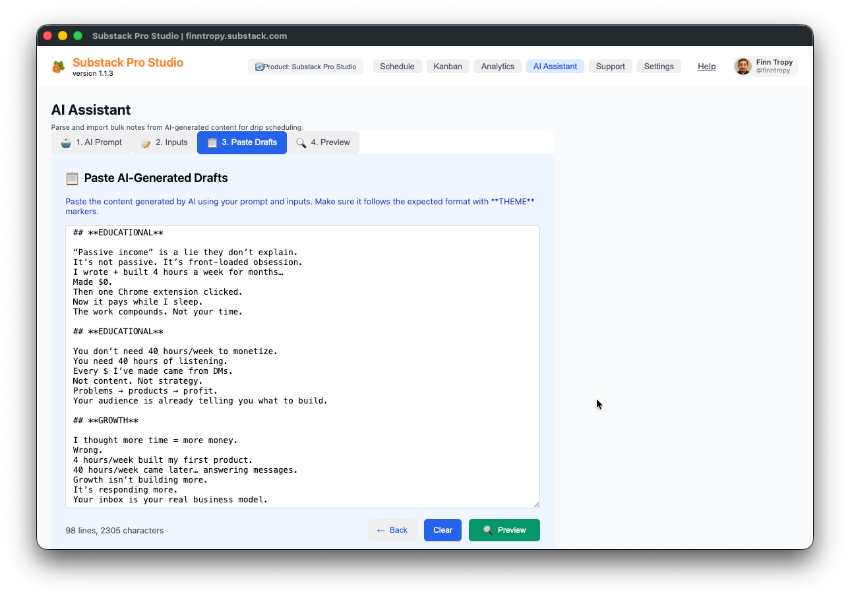
Task: Select the AI Assistant nav item
Action: pos(555,67)
